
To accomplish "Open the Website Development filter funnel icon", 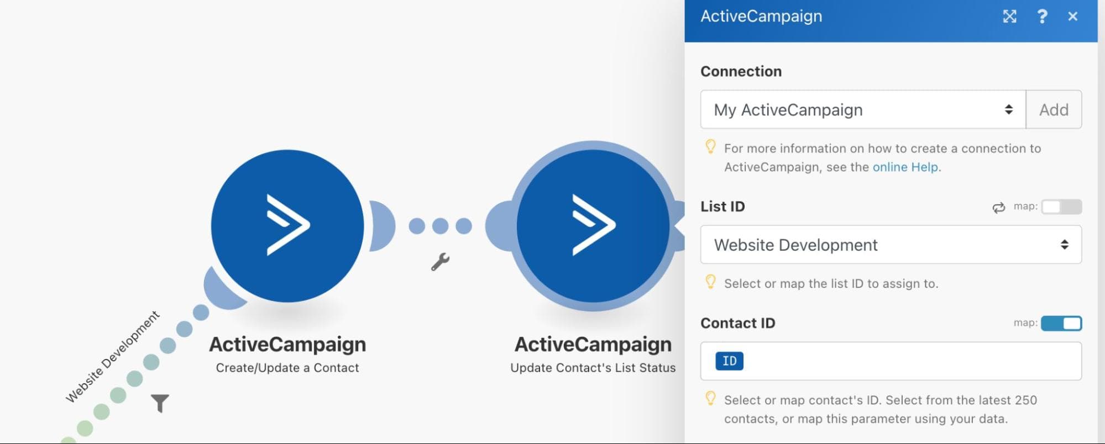I will click(x=160, y=403).
